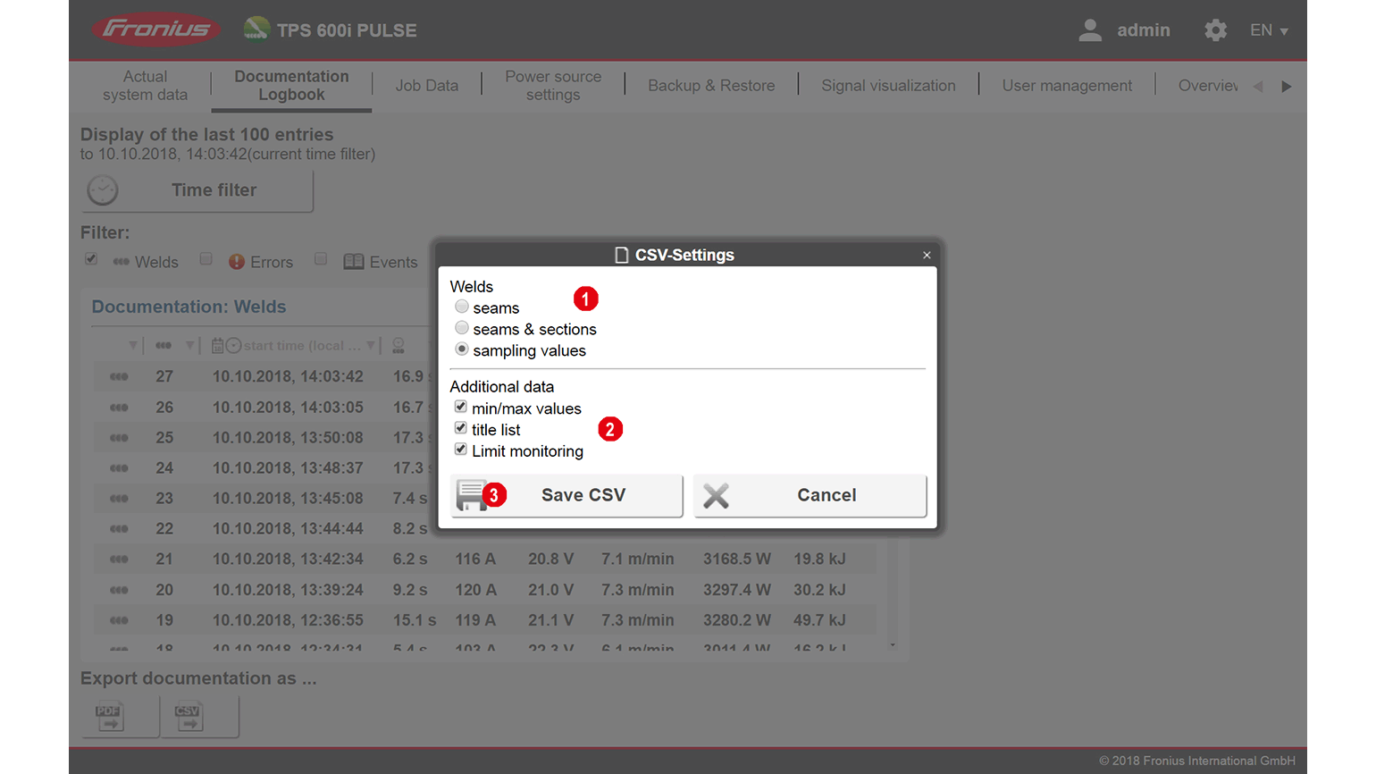Click the admin user icon
Image resolution: width=1376 pixels, height=774 pixels.
pyautogui.click(x=1090, y=30)
